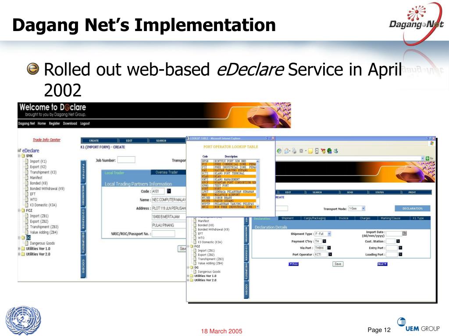Open the lookup icon beside Cust. Station
This screenshot has height=336, width=449.
398,241
